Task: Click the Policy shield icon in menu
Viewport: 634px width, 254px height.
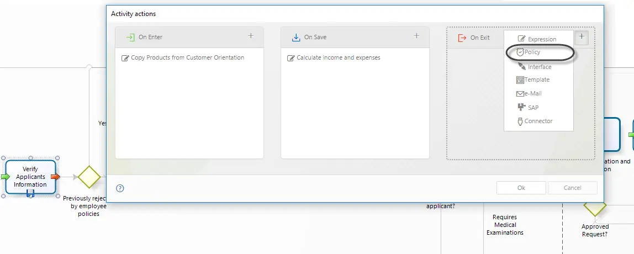Action: pos(520,52)
